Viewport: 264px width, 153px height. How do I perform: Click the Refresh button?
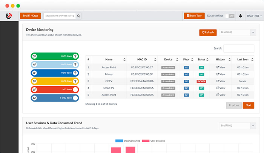tap(208, 32)
